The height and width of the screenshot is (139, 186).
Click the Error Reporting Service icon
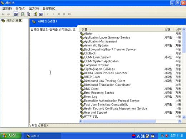[x=82, y=93]
